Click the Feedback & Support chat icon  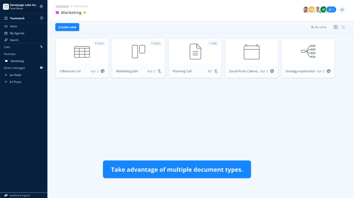pos(6,195)
